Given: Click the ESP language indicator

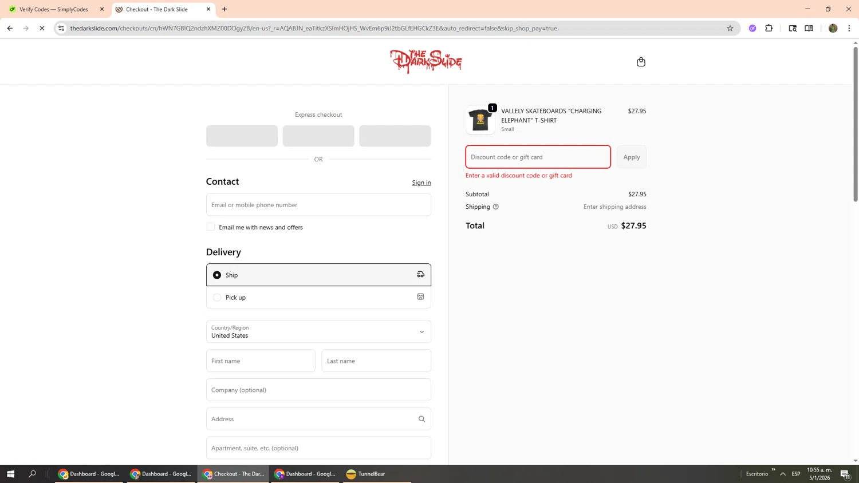Looking at the screenshot, I should [796, 474].
